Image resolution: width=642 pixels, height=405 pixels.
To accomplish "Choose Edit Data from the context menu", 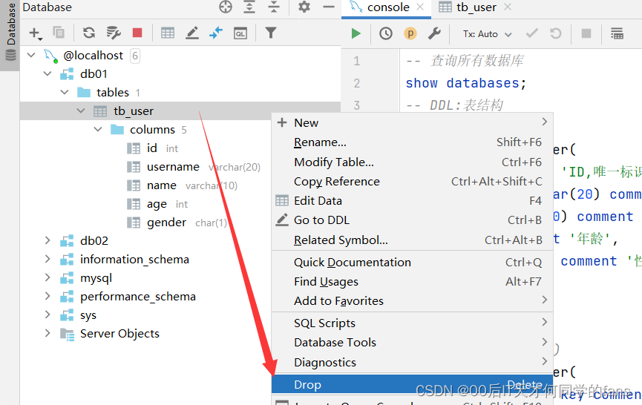I will tap(413, 200).
